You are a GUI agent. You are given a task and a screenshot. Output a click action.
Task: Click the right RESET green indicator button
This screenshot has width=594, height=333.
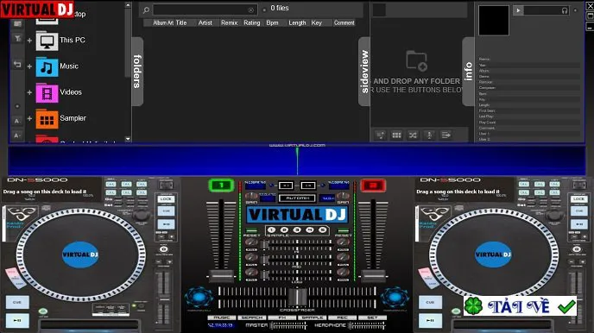344,230
